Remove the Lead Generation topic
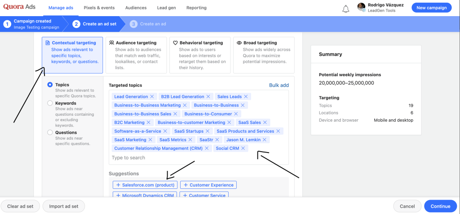The height and width of the screenshot is (214, 460). (152, 97)
